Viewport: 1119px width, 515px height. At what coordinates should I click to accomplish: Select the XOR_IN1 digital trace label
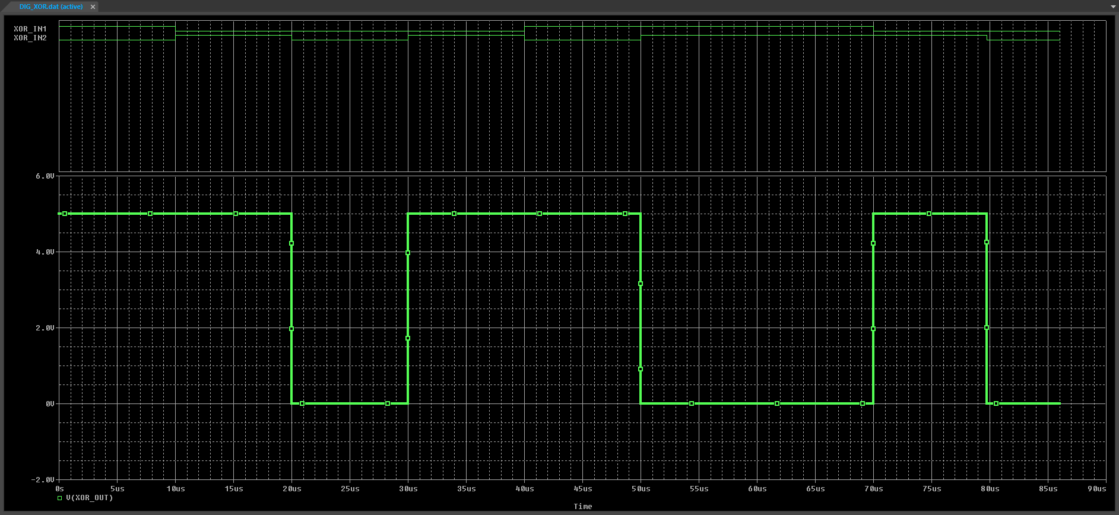click(x=30, y=29)
